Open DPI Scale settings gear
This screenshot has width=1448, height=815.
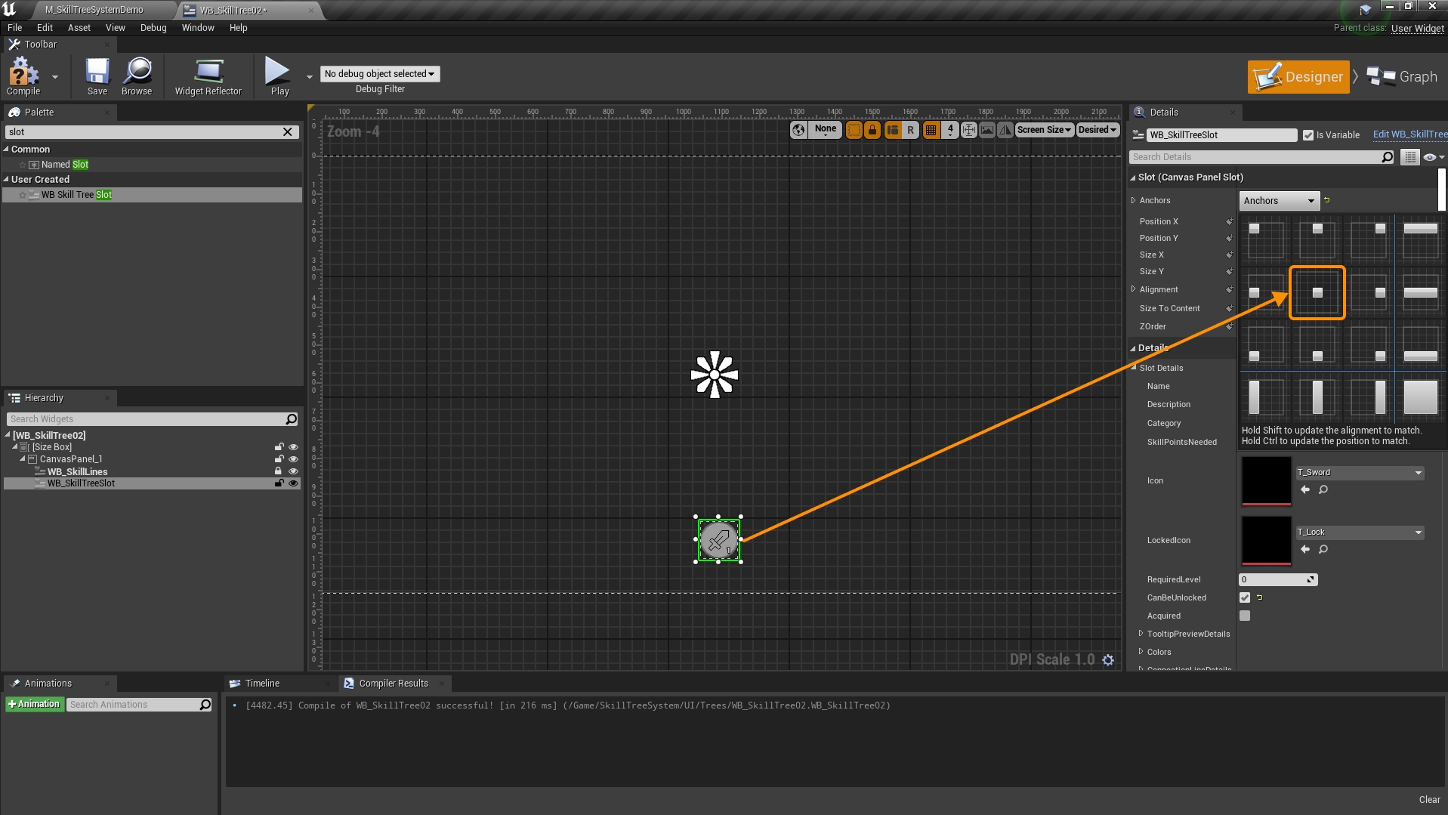pyautogui.click(x=1108, y=660)
